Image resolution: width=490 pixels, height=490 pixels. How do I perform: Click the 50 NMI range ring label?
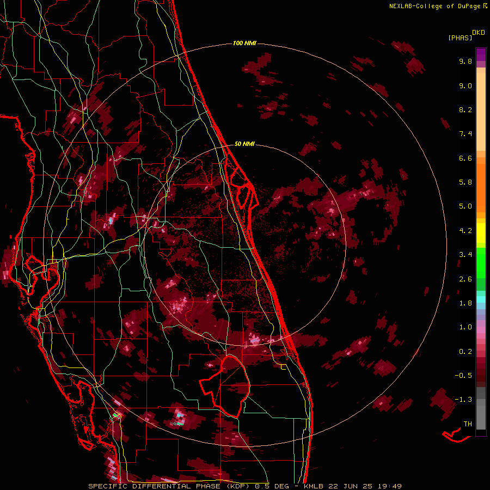tap(244, 144)
